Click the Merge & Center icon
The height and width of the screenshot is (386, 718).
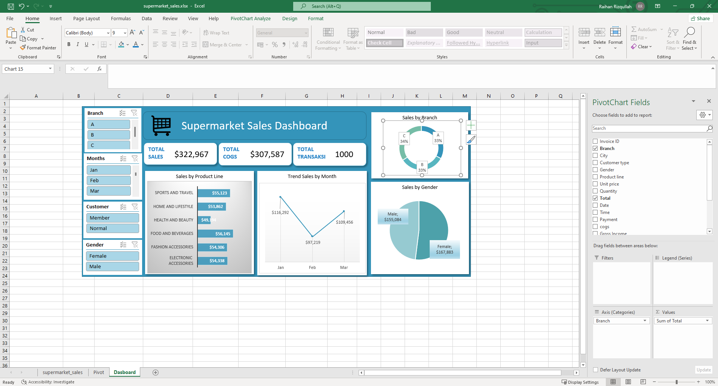coord(206,45)
